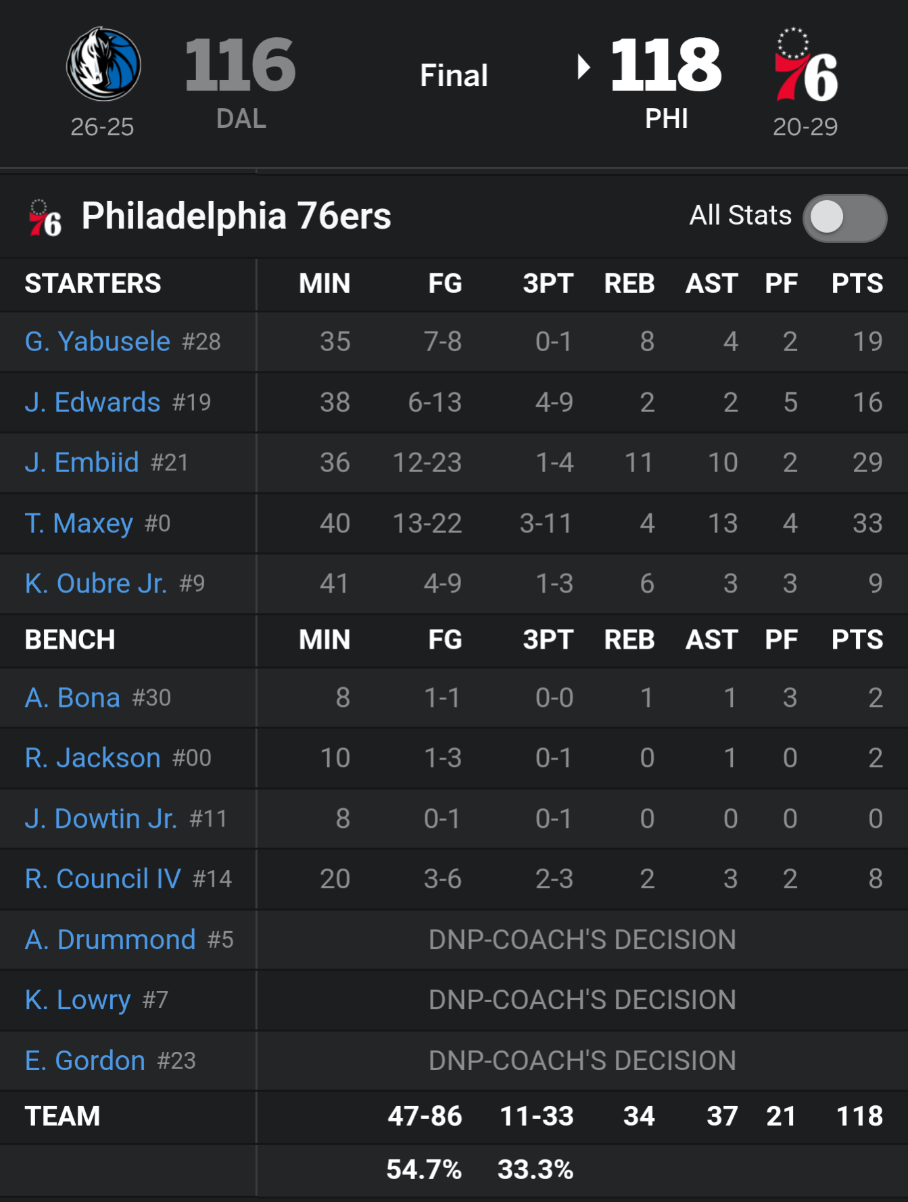Tap the PHI team abbreviation

point(666,119)
